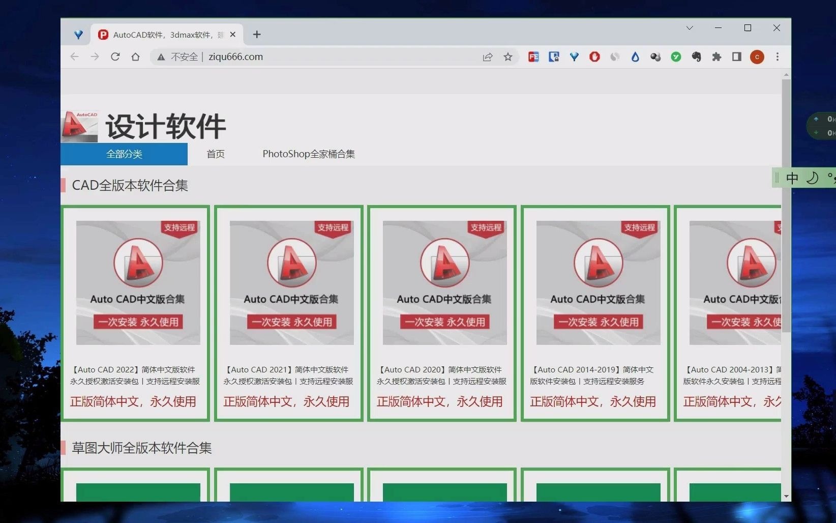Click the 草图大师全版本软件合集 section heading
This screenshot has height=523, width=836.
(x=142, y=448)
